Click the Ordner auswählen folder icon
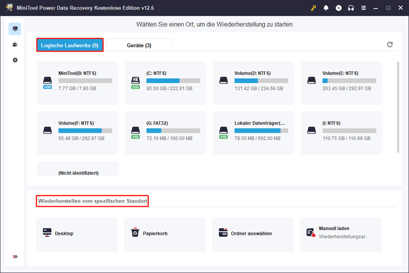The width and height of the screenshot is (409, 273). tap(223, 232)
